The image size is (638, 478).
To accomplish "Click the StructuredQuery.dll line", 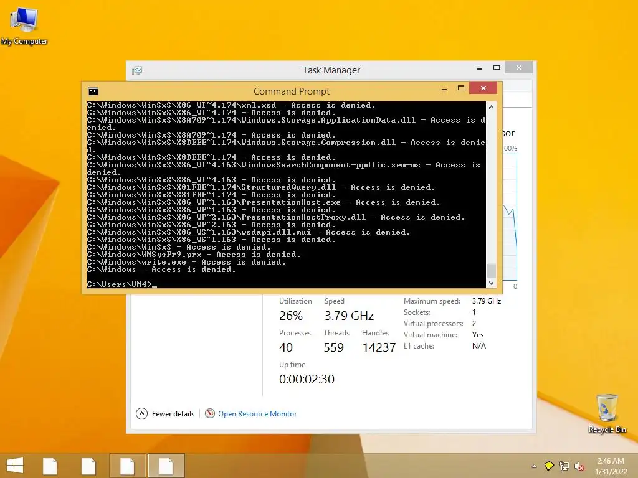I will coord(261,187).
